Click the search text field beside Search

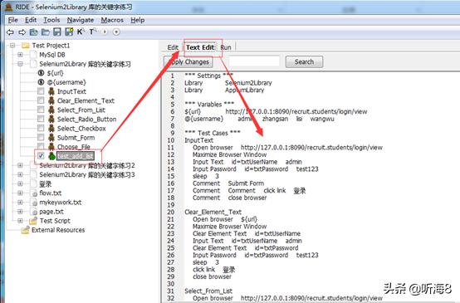click(x=254, y=61)
